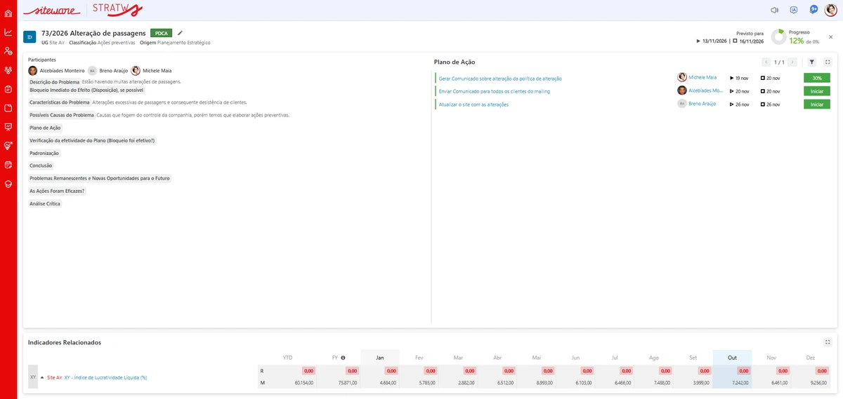This screenshot has width=843, height=399.
Task: Click the Jan column header in indicators
Action: point(380,358)
